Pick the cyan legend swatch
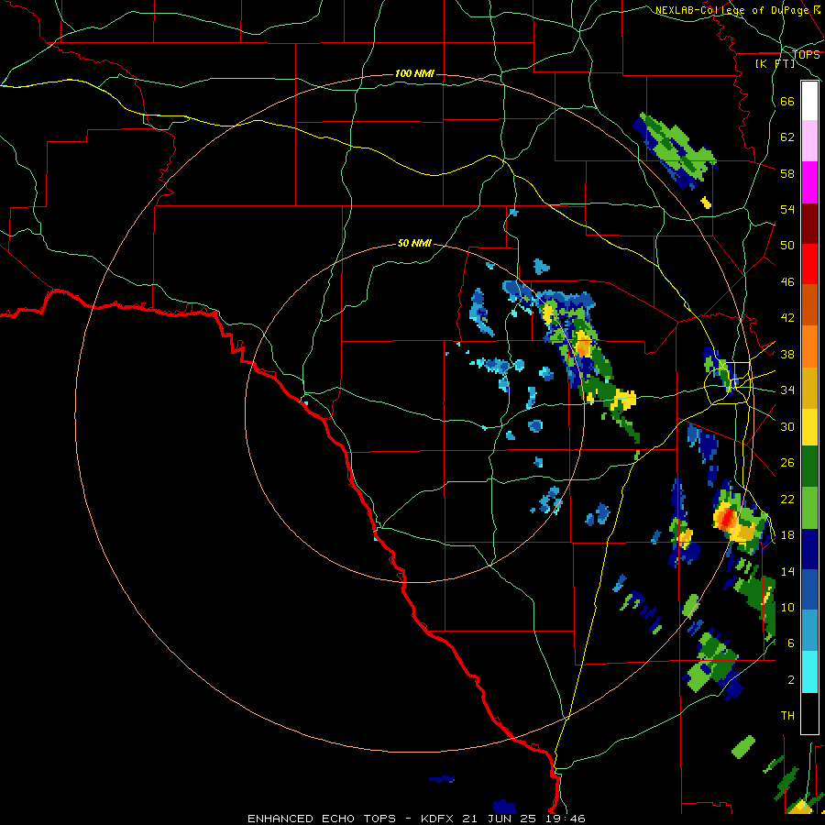 tap(809, 672)
